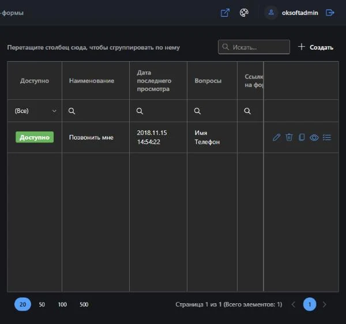This screenshot has width=346, height=324.
Task: Set page size to 20
Action: (22, 304)
